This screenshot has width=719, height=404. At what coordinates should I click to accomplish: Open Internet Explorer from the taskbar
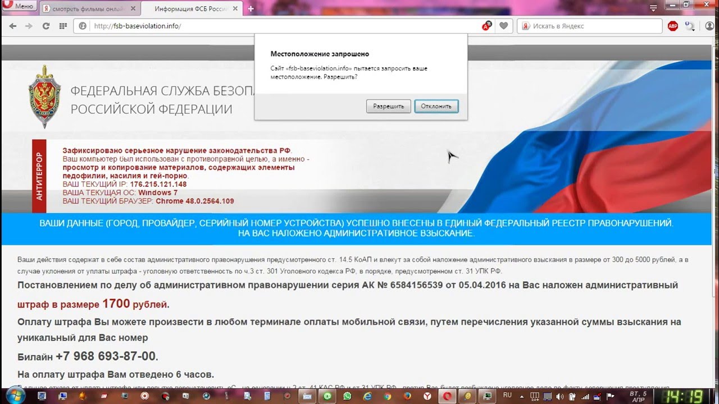point(367,396)
